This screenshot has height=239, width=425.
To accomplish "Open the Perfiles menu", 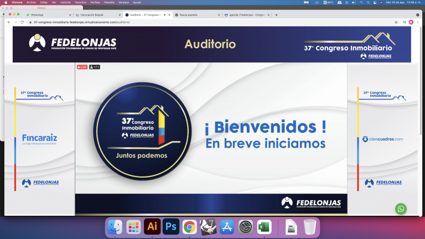I will pos(95,2).
